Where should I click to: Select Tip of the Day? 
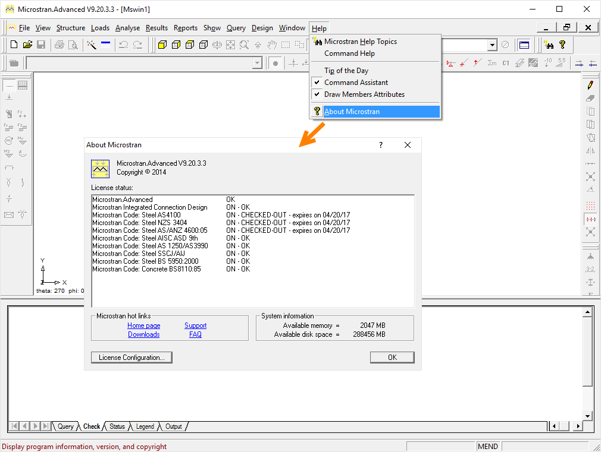pyautogui.click(x=375, y=71)
